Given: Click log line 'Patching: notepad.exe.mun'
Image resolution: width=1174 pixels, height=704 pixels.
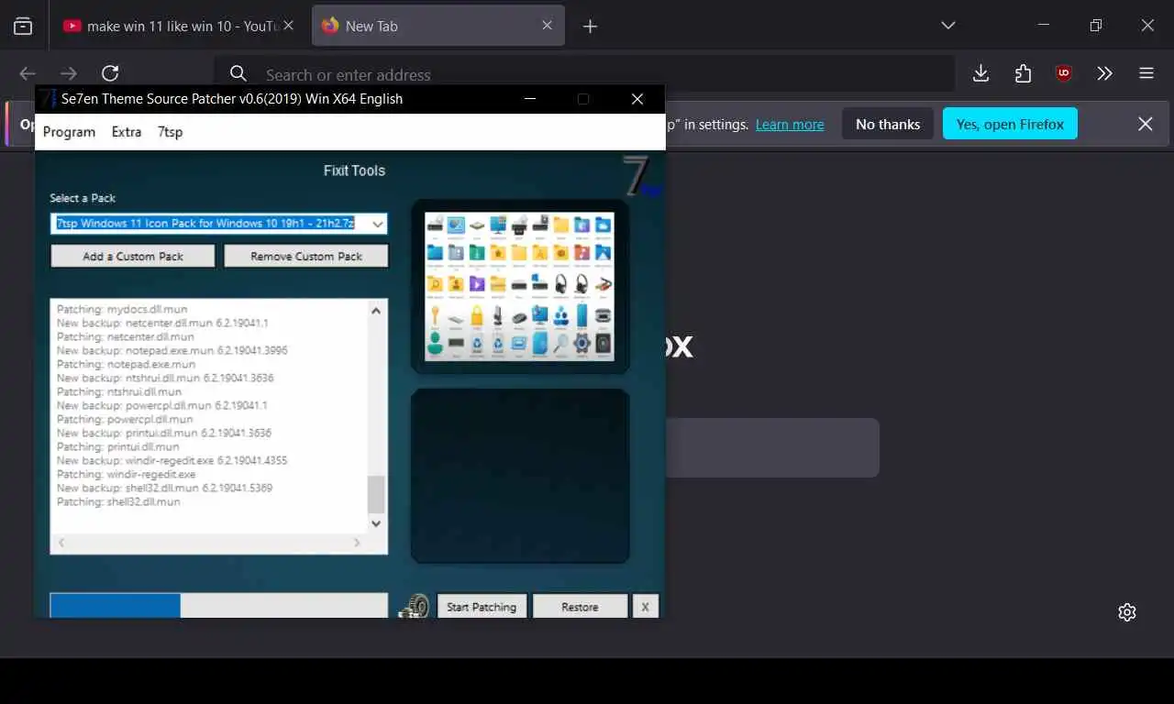Looking at the screenshot, I should [126, 364].
